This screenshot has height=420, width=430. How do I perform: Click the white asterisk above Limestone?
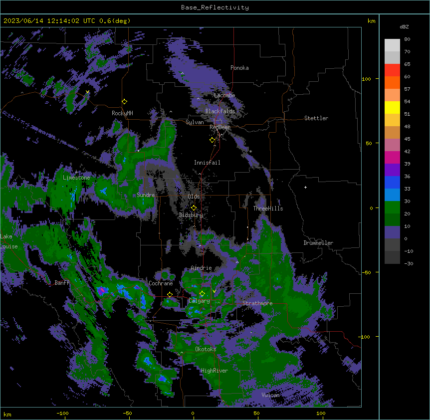pyautogui.click(x=76, y=172)
